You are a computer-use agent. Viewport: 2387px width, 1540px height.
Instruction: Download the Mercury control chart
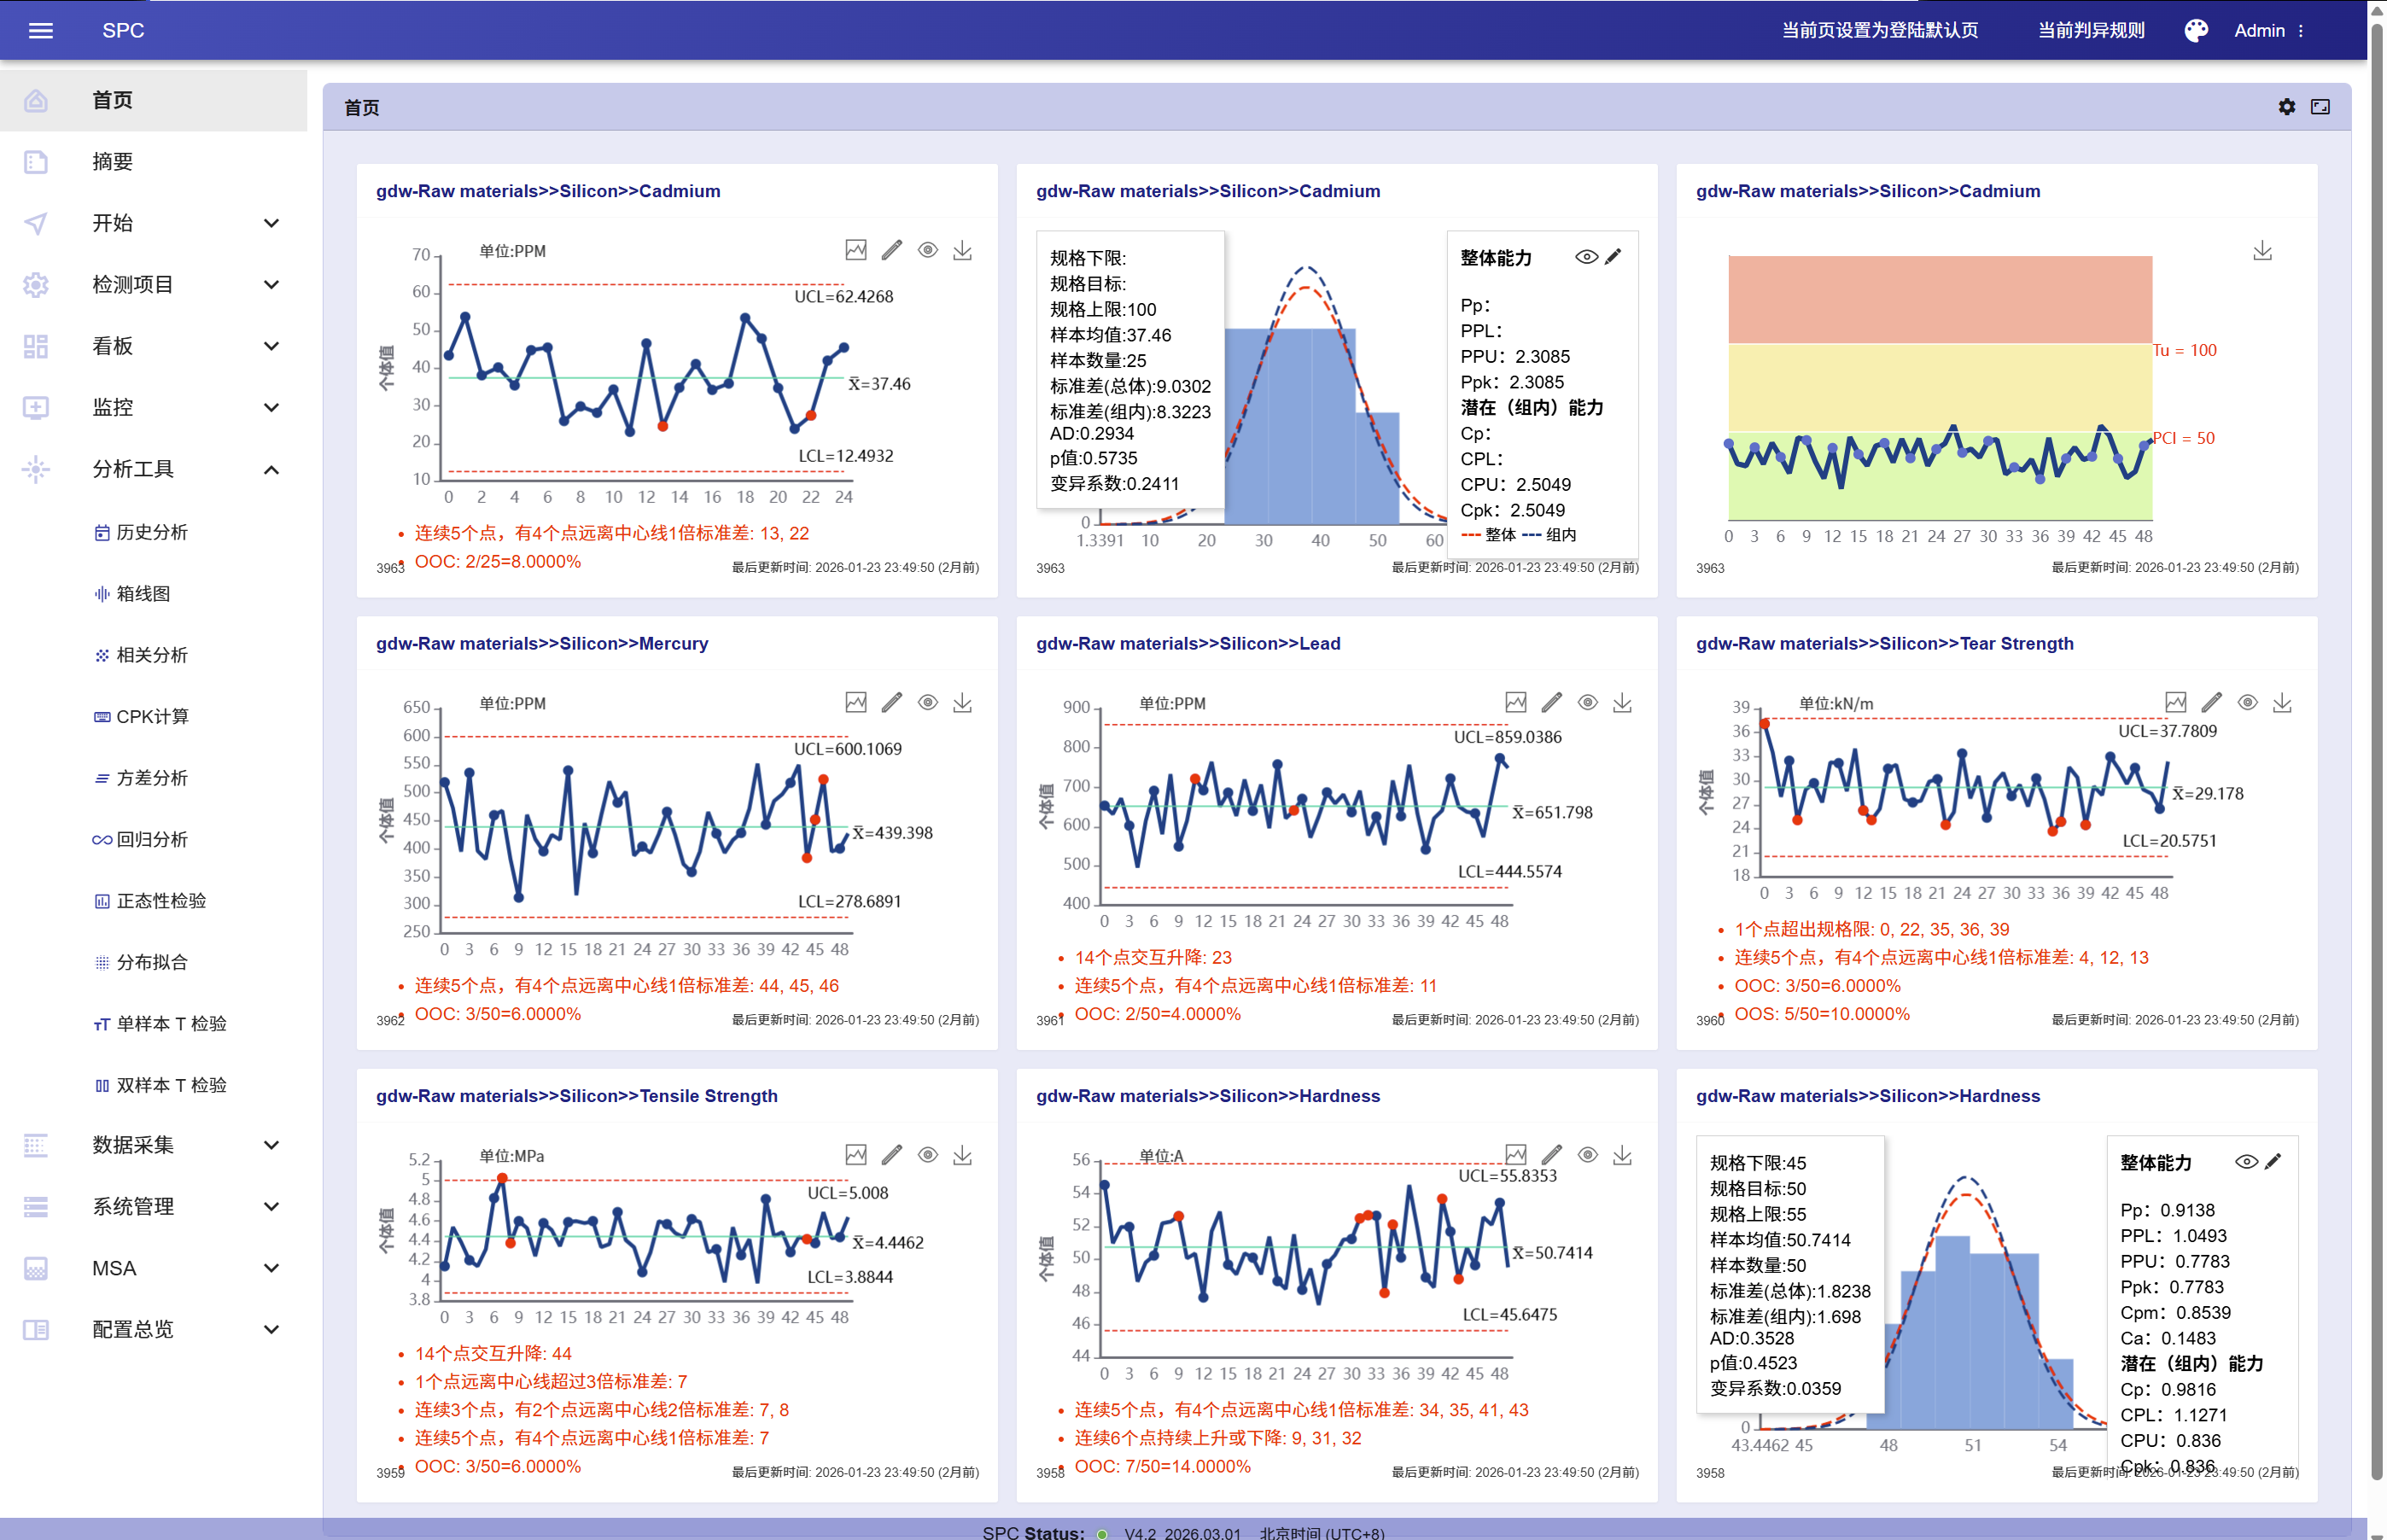pyautogui.click(x=962, y=703)
